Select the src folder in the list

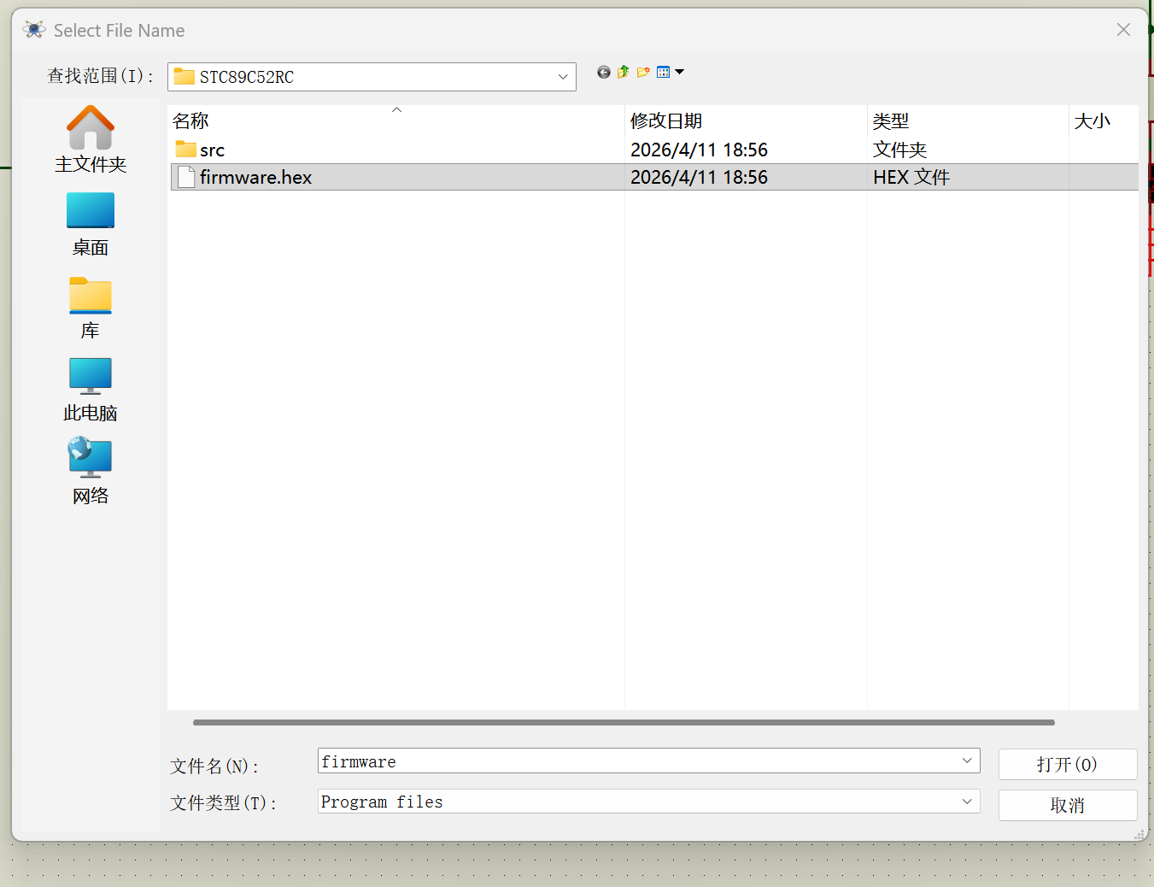point(212,150)
